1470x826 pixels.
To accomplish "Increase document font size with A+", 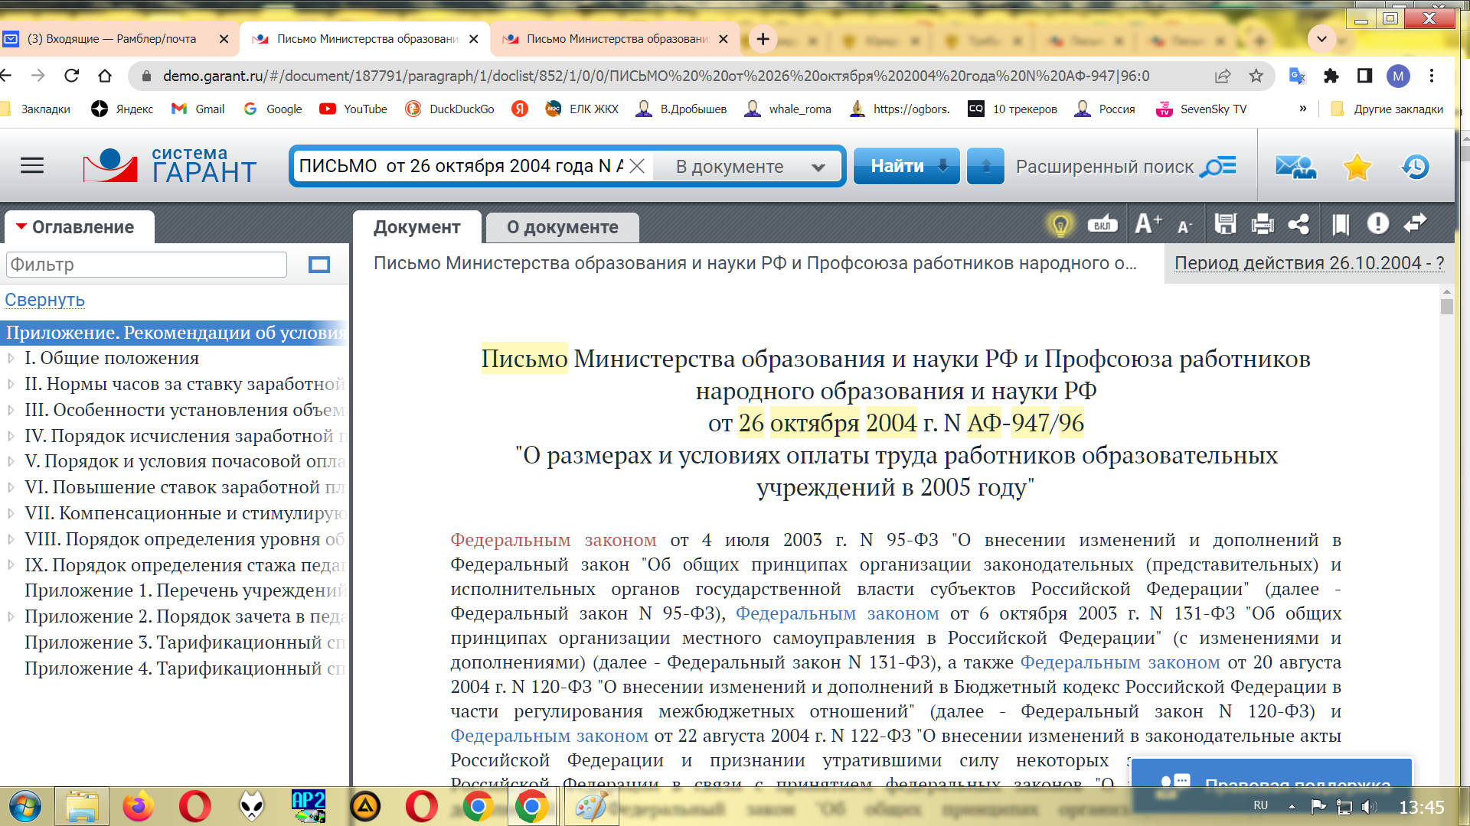I will coord(1148,224).
